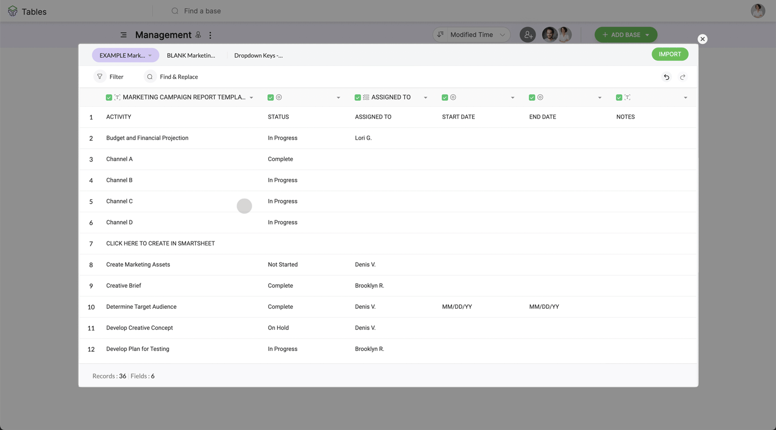776x430 pixels.
Task: Open the Modified Time sort dropdown
Action: tap(472, 34)
